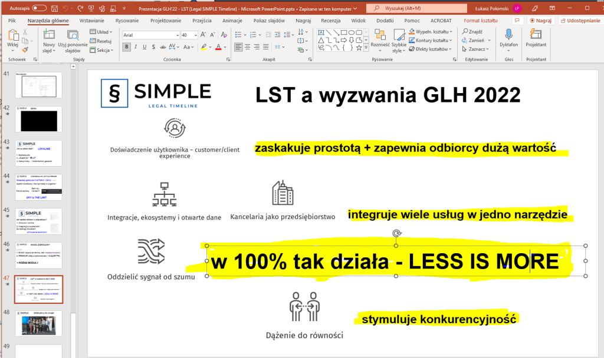Align text to center in paragraph group
Image resolution: width=604 pixels, height=358 pixels.
[x=248, y=47]
